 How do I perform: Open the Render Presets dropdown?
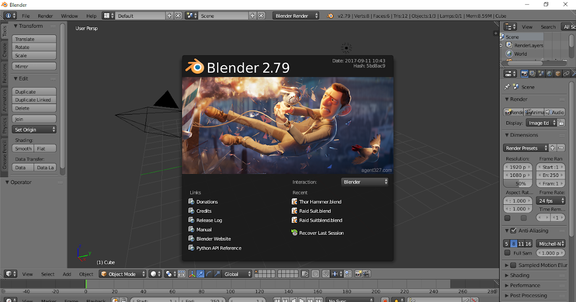coord(526,148)
